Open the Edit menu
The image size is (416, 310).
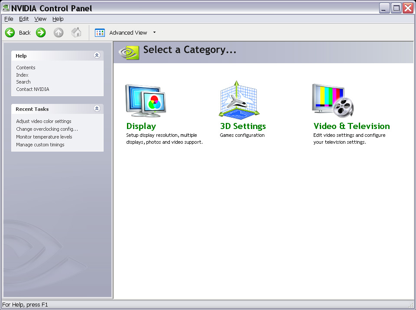[x=23, y=19]
